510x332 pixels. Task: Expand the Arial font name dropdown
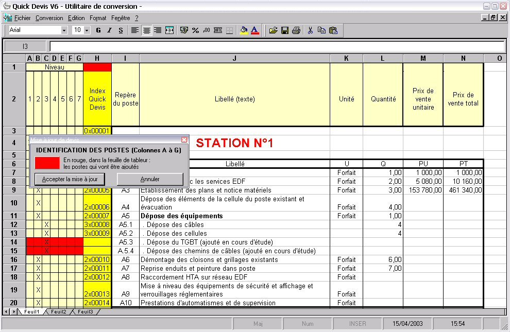tap(64, 30)
